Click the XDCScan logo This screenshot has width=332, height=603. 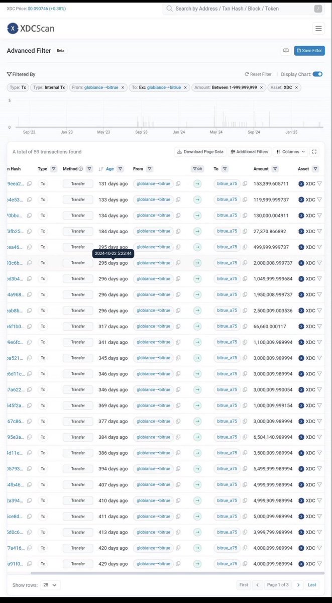click(31, 29)
